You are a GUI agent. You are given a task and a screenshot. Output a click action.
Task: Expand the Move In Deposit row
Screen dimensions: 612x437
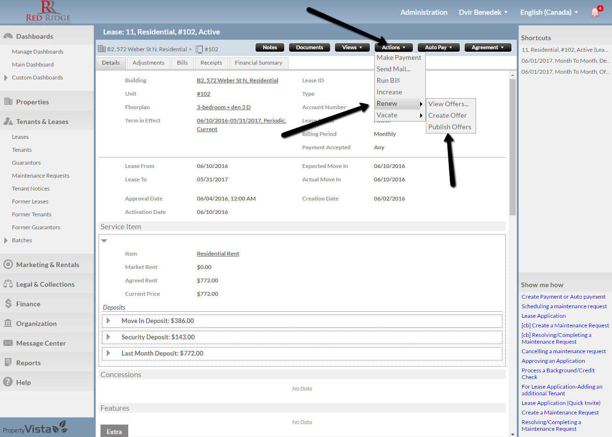click(109, 321)
